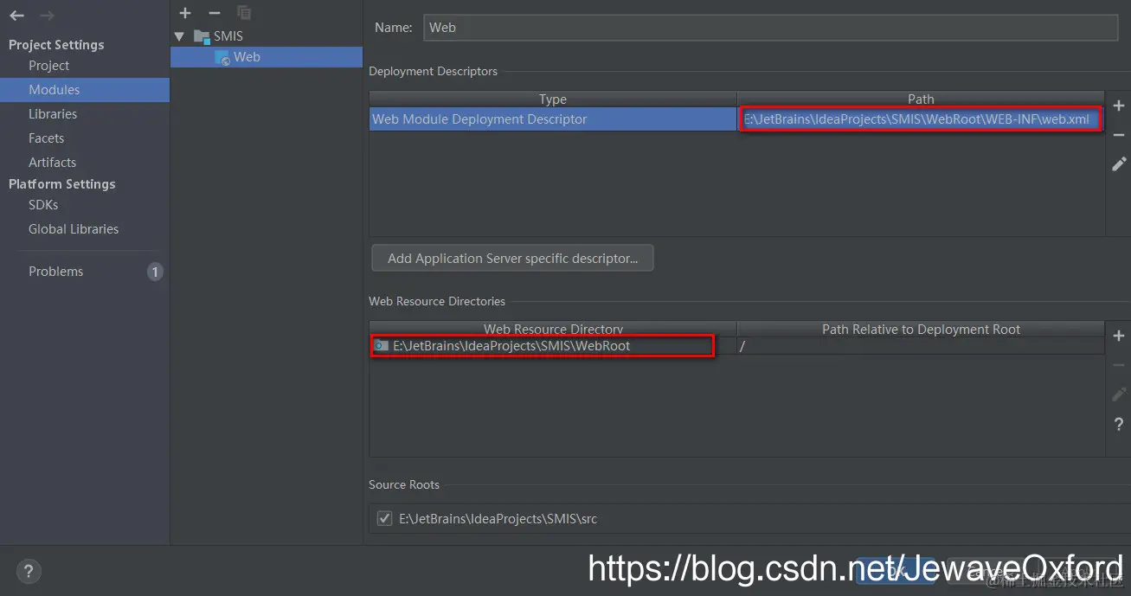Add a deployment descriptor with plus icon
Viewport: 1131px width, 596px height.
1118,106
